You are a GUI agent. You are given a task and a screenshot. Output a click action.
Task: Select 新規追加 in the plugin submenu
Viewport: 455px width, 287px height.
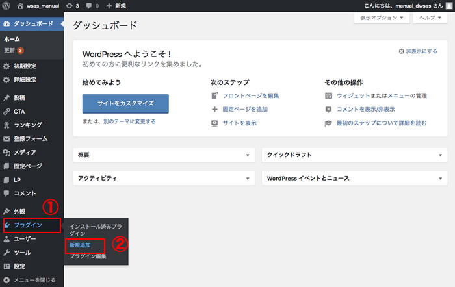coord(81,245)
